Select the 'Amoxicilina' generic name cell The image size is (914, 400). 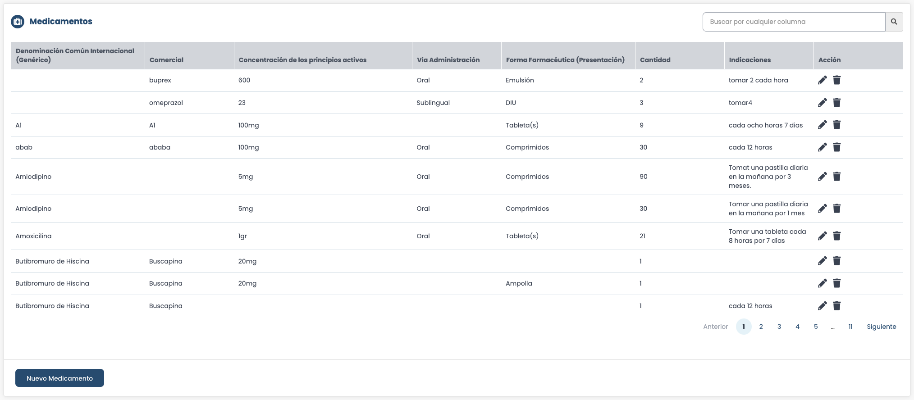tap(33, 236)
